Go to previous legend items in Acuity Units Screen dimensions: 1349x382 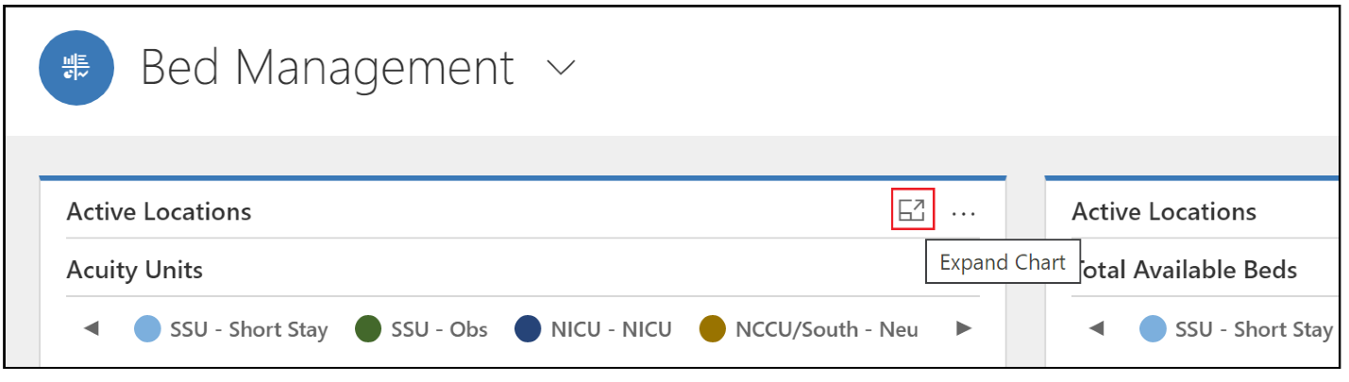(x=92, y=329)
